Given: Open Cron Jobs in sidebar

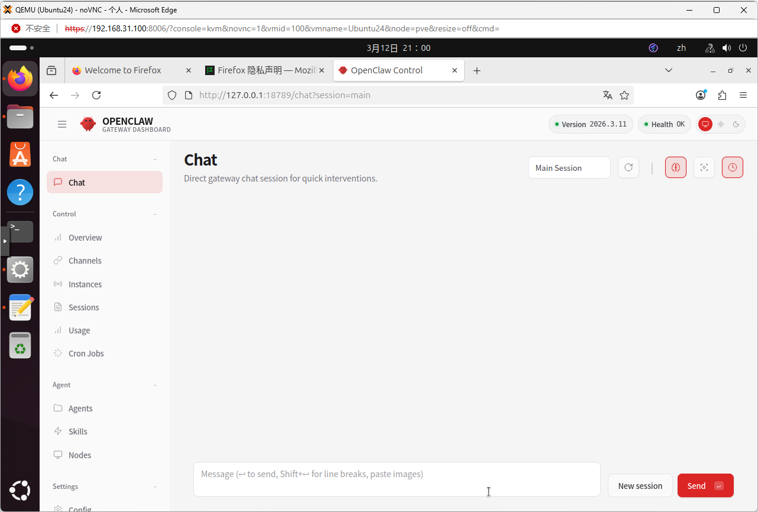Looking at the screenshot, I should [86, 354].
